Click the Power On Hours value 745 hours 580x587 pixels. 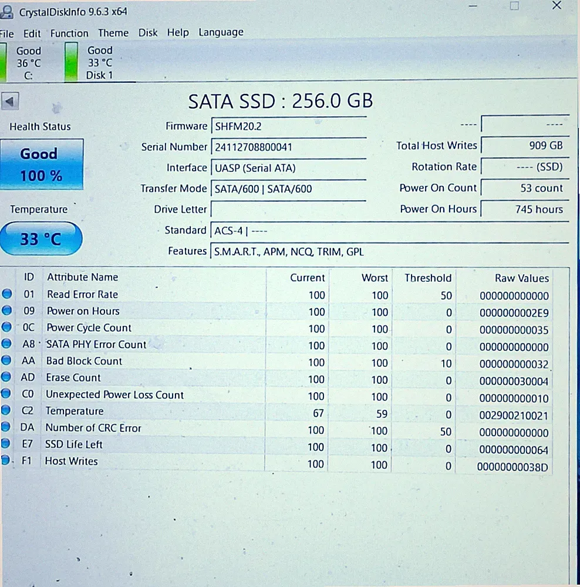pos(525,209)
